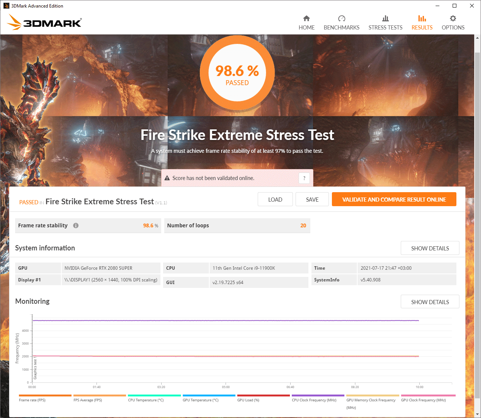Toggle the Frame rate (FPS) legend series
The width and height of the screenshot is (481, 418).
coord(45,398)
